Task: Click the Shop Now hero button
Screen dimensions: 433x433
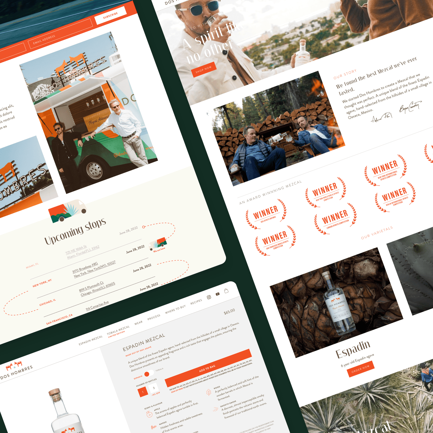Action: [x=204, y=70]
